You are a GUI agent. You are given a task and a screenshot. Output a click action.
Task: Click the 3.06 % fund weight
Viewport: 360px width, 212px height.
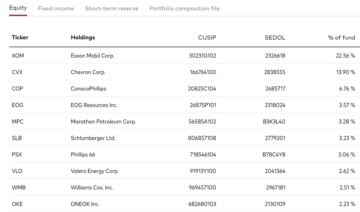[x=347, y=155]
